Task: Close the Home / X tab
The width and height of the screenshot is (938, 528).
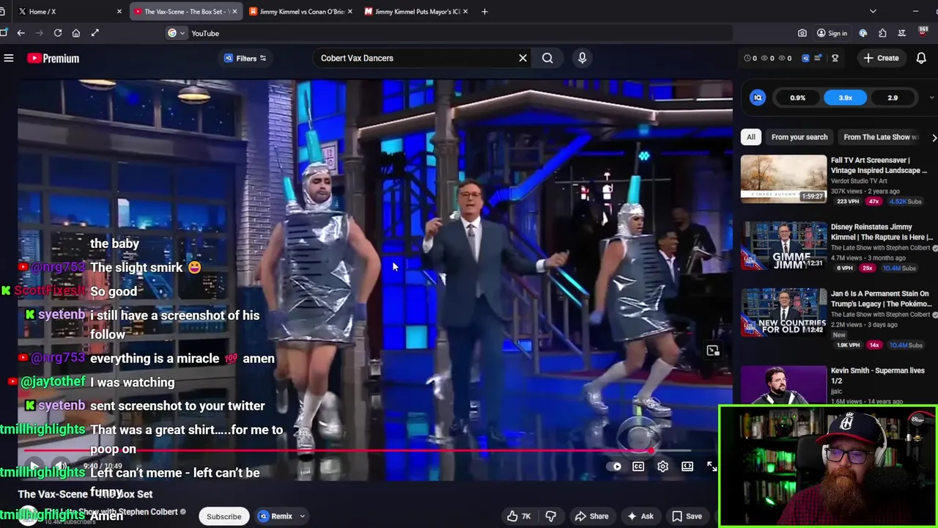Action: pos(119,12)
